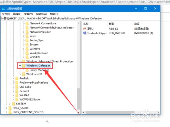Select the SRS Labs folder icon
The height and width of the screenshot is (127, 170).
pos(17,87)
